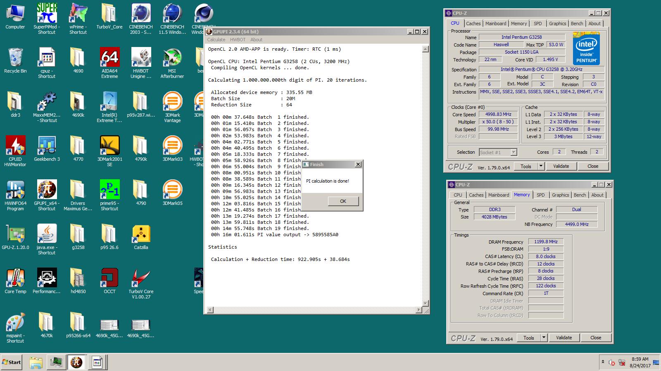
Task: Open the 3DMark03 desktop icon
Action: pos(172,149)
